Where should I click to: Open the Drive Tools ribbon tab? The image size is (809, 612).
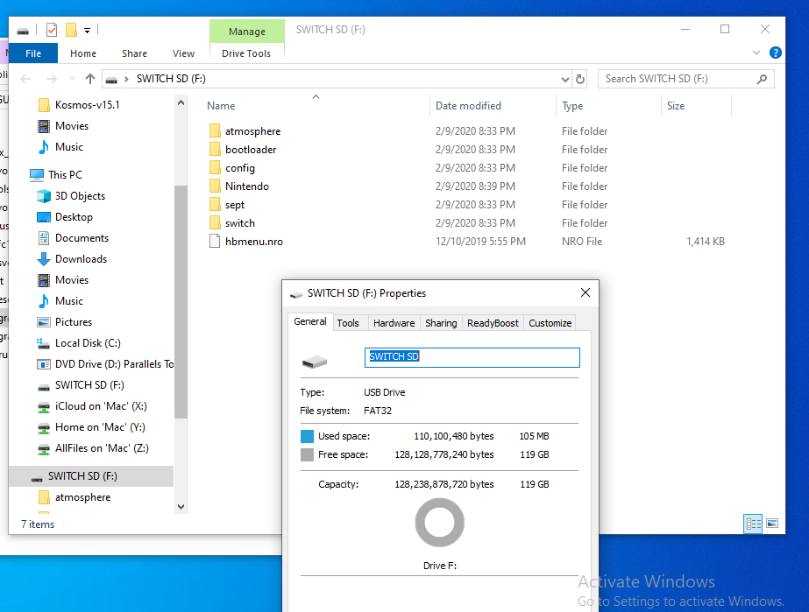point(246,53)
